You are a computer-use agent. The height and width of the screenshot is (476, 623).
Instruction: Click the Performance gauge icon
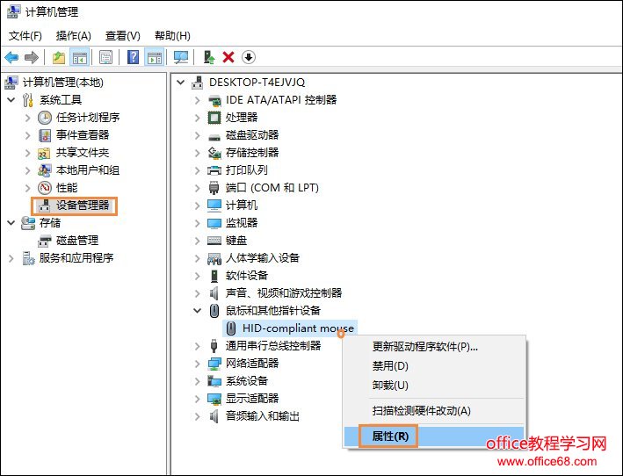point(45,188)
